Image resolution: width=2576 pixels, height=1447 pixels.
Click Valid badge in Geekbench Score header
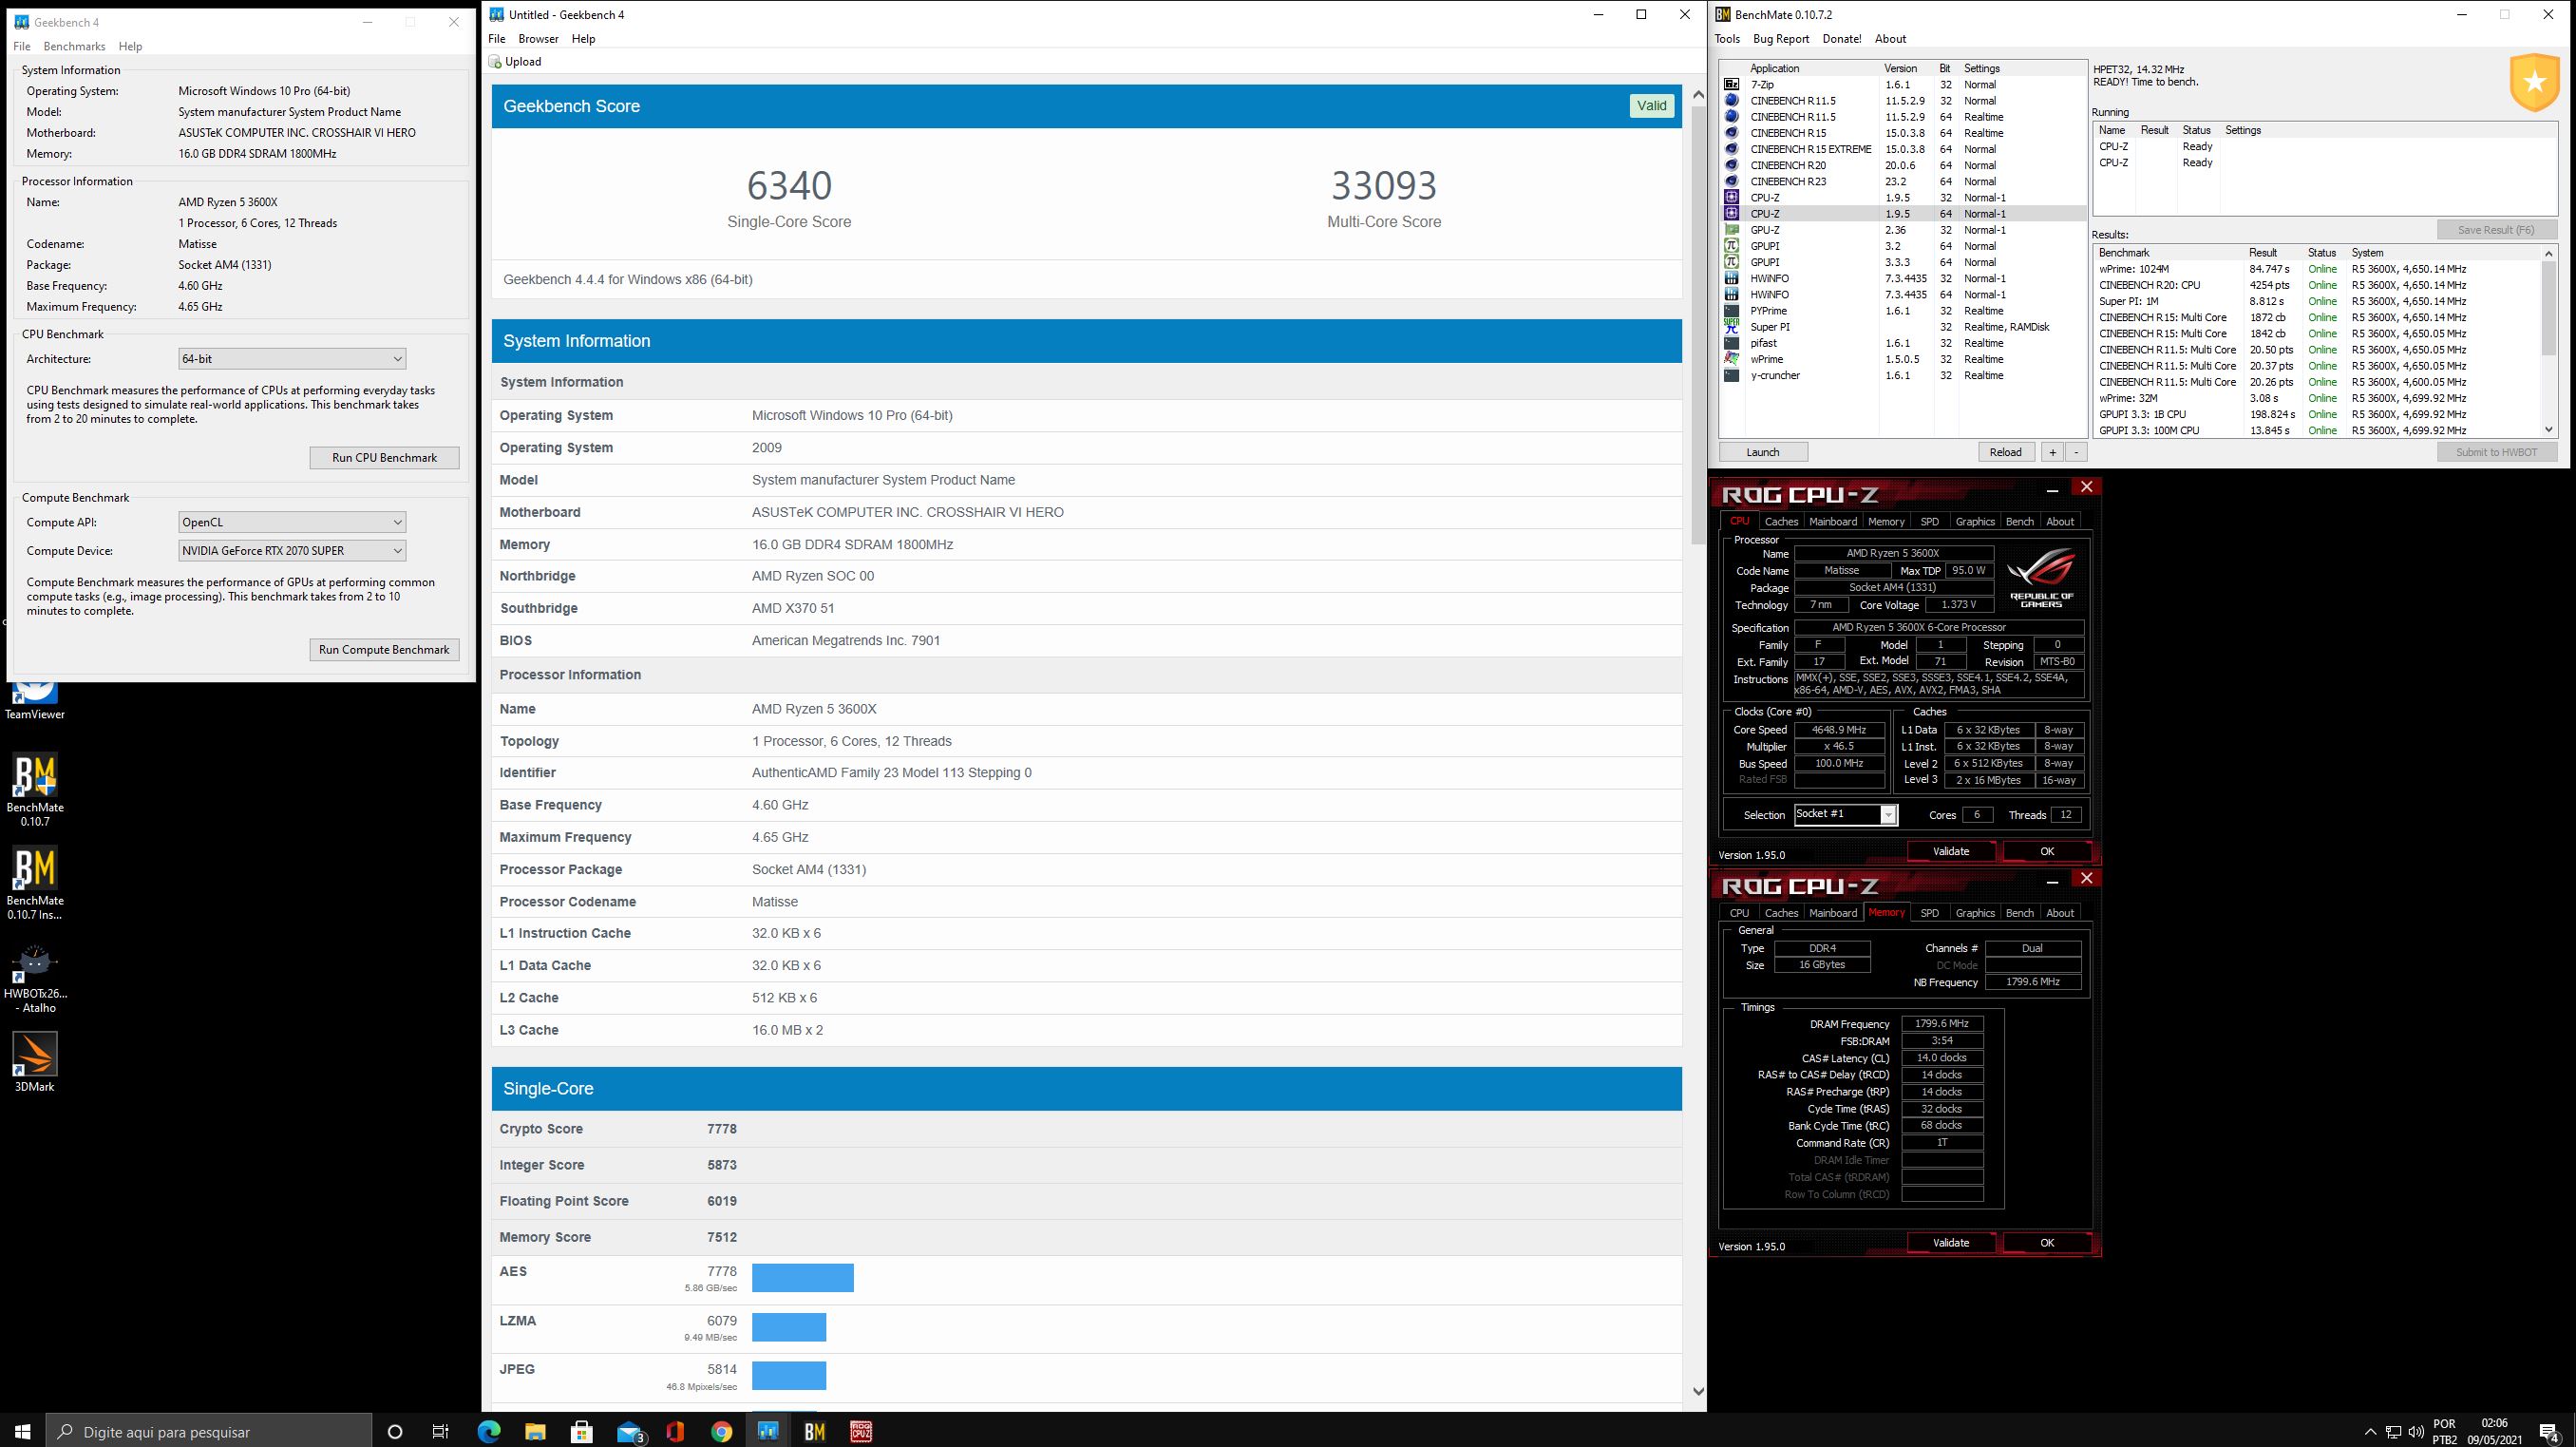click(x=1651, y=106)
